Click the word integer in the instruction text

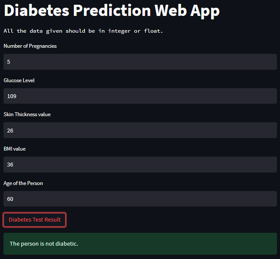point(119,31)
